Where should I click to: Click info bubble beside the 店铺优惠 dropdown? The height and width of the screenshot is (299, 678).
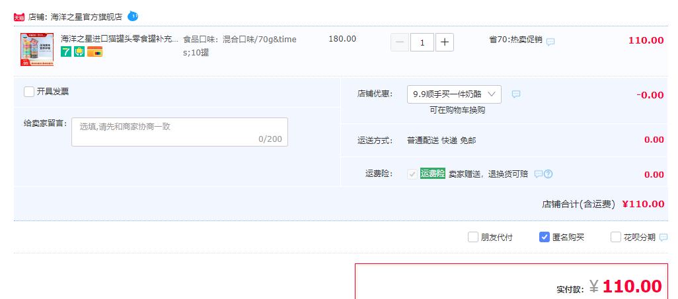point(516,94)
